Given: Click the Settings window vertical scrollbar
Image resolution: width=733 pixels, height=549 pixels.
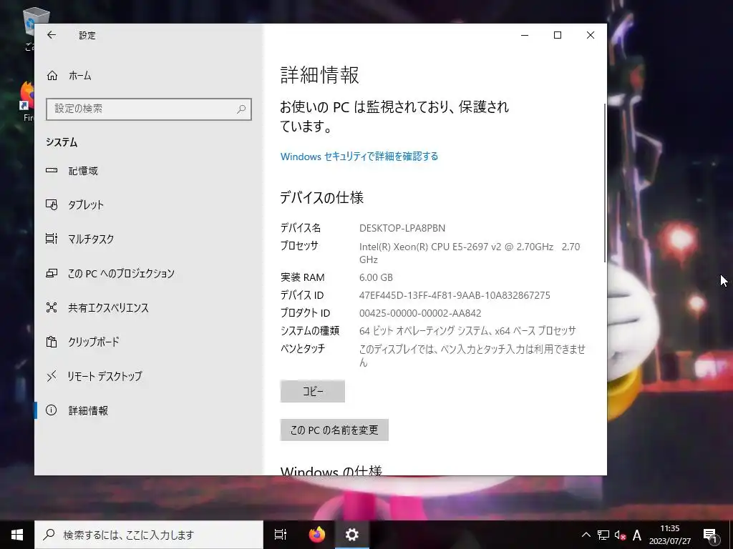Looking at the screenshot, I should pyautogui.click(x=605, y=183).
